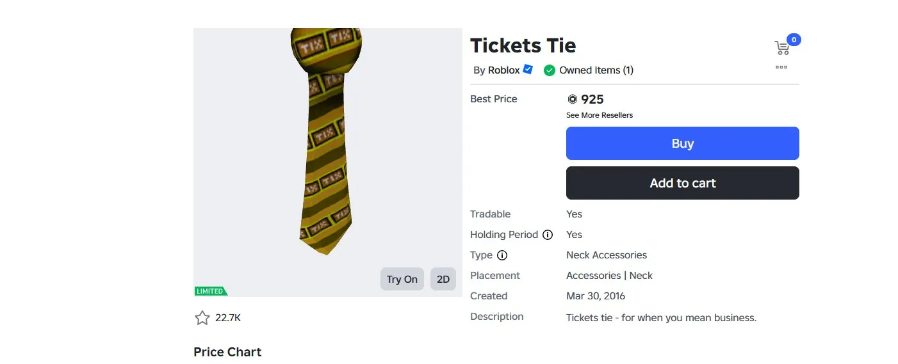This screenshot has width=898, height=364.
Task: Click the Owned Items (1) text
Action: point(596,70)
